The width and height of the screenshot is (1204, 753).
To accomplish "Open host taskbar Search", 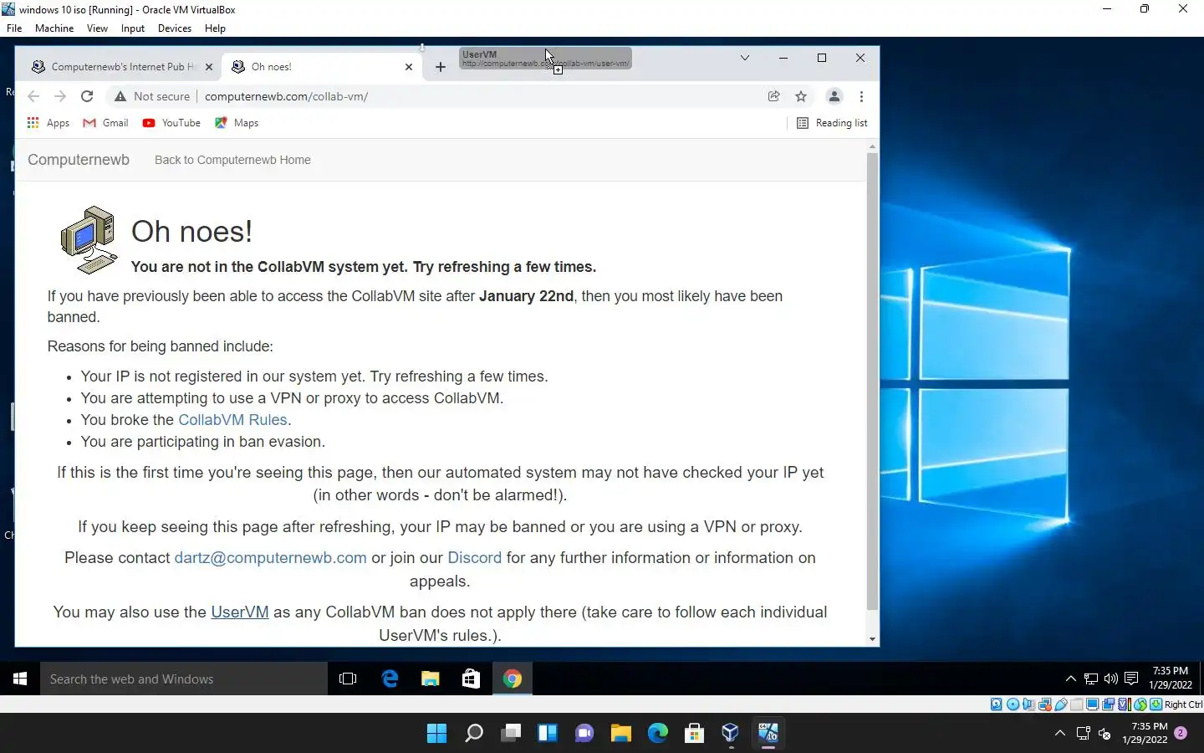I will coord(473,734).
